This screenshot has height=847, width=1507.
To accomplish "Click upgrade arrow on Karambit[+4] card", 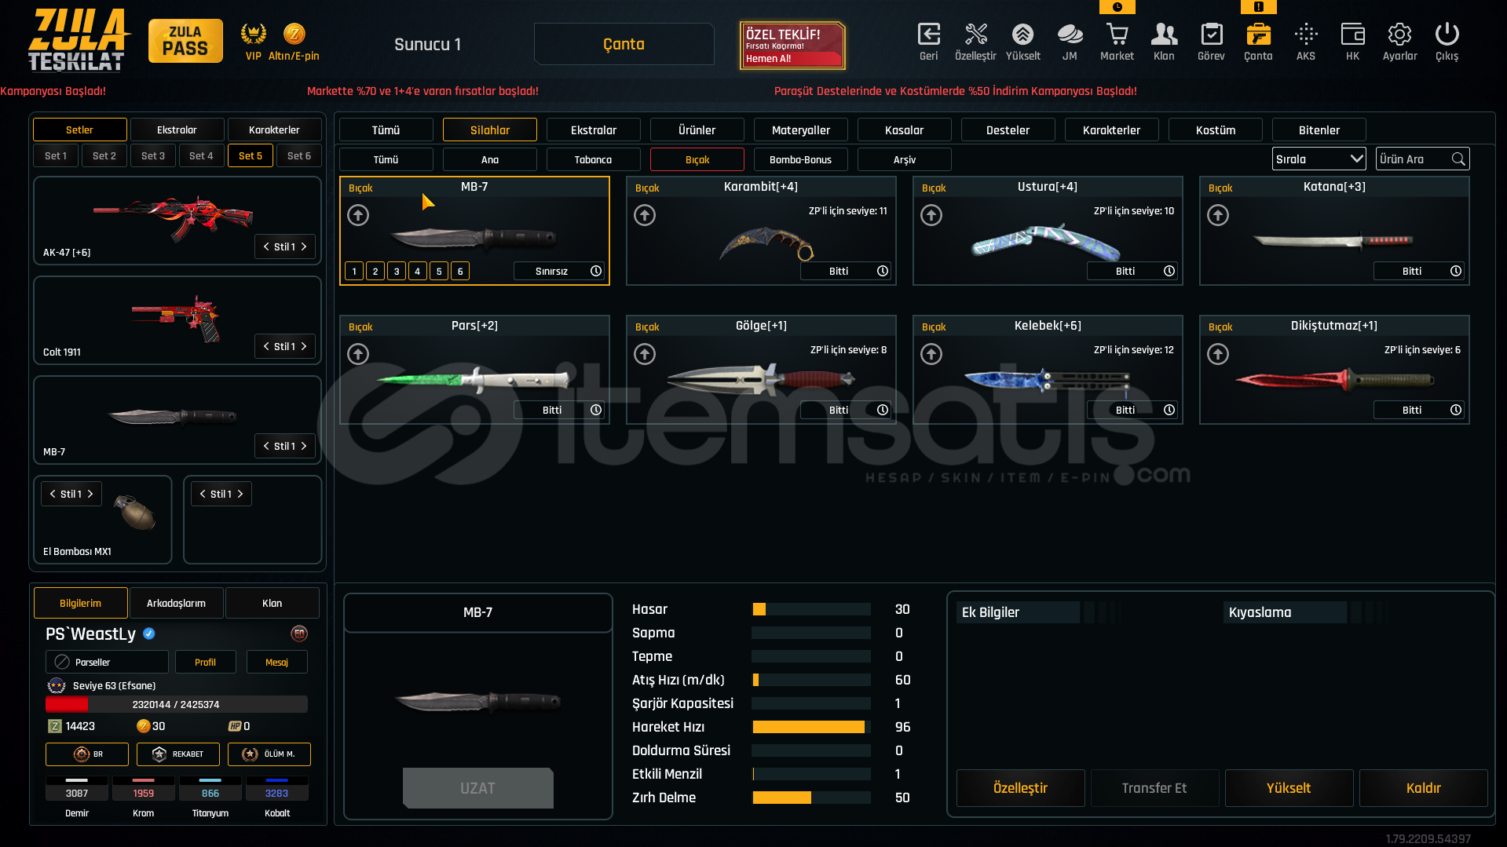I will (645, 215).
